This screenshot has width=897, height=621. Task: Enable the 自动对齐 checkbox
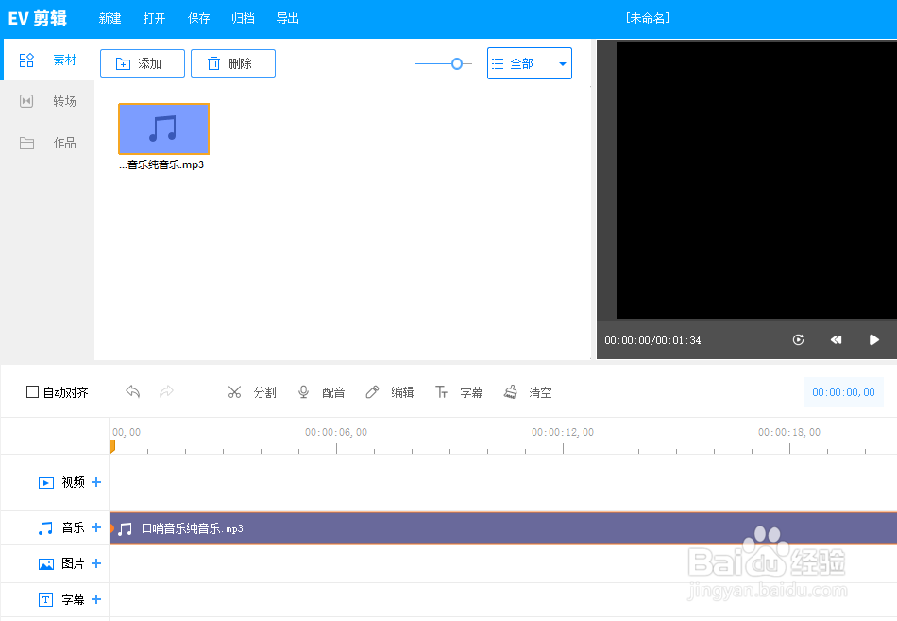click(x=33, y=392)
